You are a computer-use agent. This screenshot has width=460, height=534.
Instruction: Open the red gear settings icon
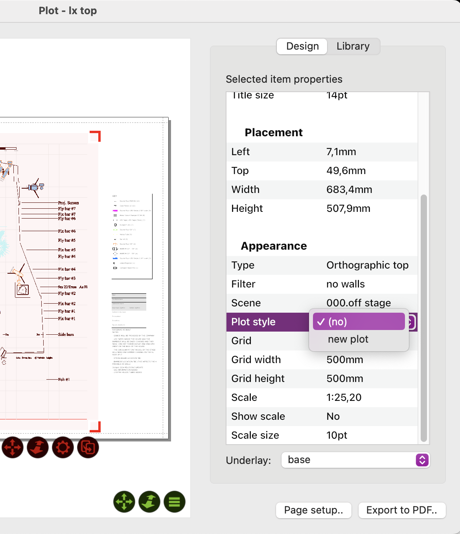[63, 447]
